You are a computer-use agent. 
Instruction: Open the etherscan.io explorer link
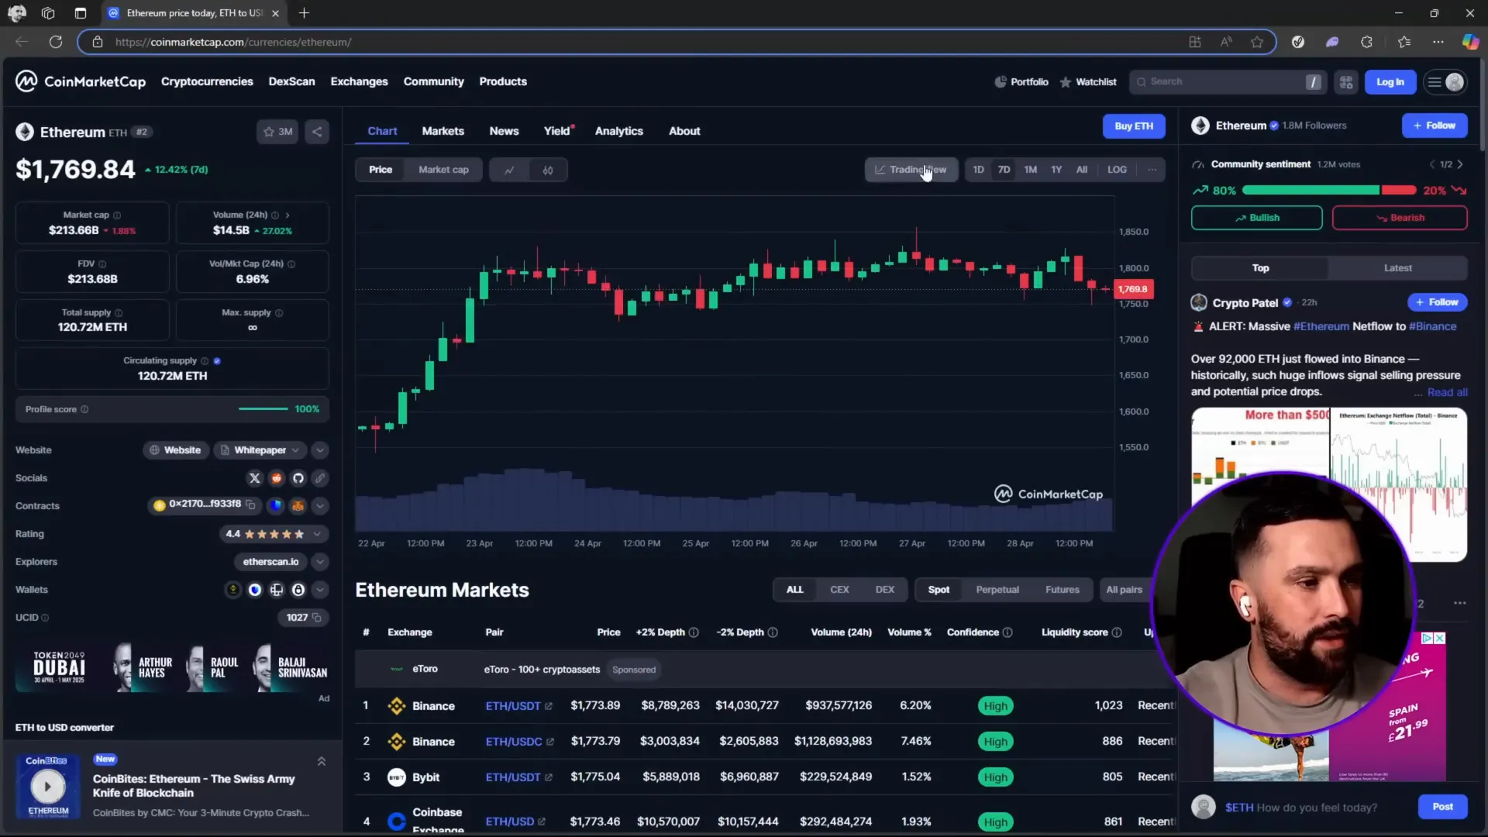pos(270,562)
